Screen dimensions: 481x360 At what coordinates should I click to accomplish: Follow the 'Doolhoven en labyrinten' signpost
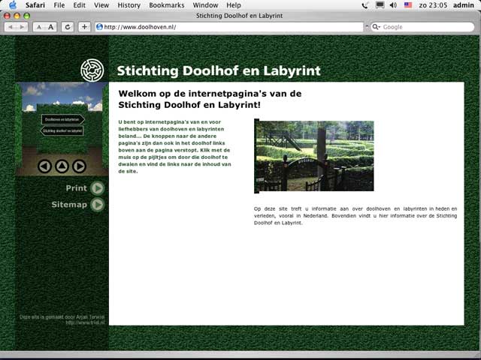point(62,119)
